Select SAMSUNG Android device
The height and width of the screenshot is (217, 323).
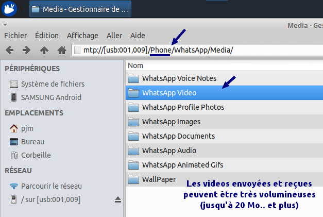click(50, 97)
